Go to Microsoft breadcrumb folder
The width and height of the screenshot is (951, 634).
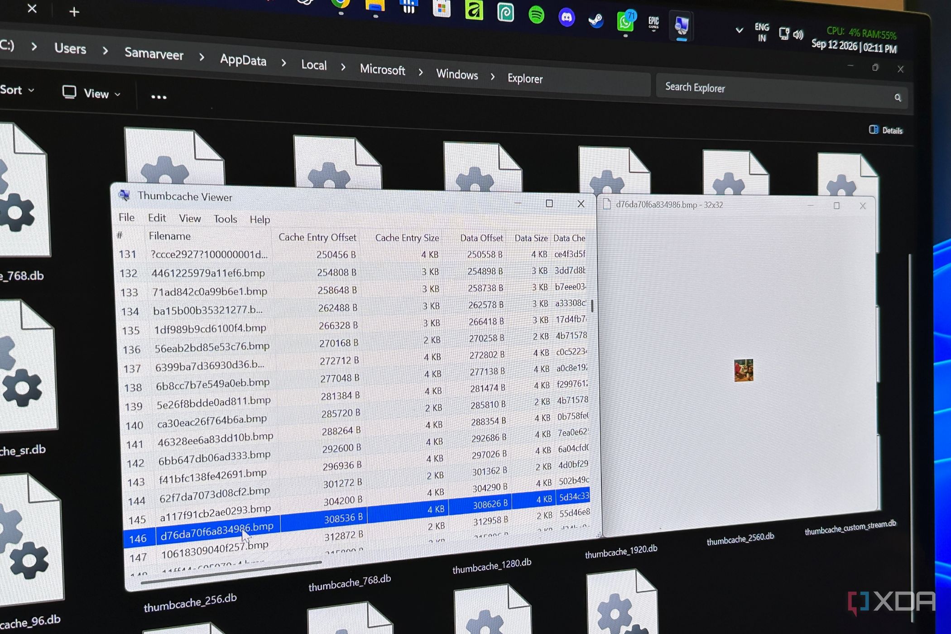point(382,70)
